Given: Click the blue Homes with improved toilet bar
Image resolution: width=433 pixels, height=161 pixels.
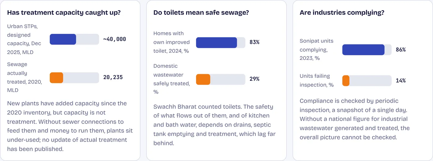Looking at the screenshot, I should (216, 43).
